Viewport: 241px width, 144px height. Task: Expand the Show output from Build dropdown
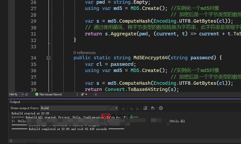[x=116, y=108]
